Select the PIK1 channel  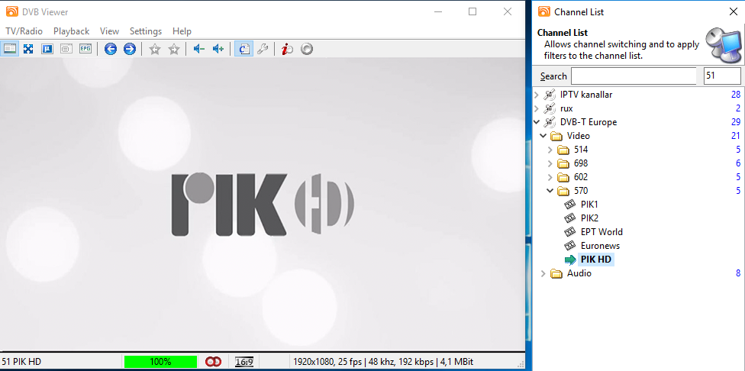click(x=589, y=205)
